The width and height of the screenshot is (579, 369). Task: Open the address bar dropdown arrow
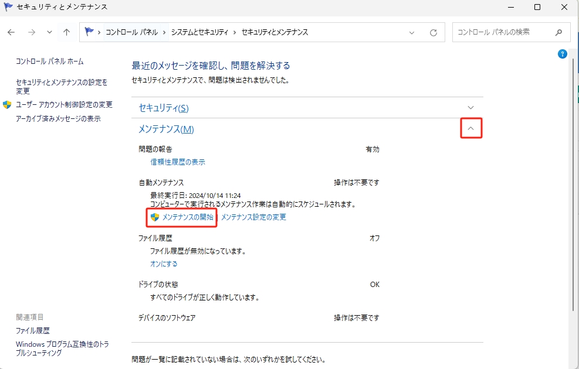tap(411, 32)
